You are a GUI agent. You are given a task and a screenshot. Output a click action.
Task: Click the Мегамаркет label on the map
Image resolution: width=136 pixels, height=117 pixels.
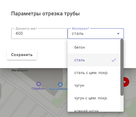click(x=20, y=70)
